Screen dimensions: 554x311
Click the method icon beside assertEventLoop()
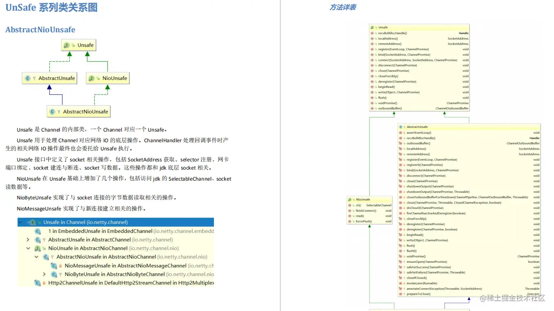pos(400,133)
